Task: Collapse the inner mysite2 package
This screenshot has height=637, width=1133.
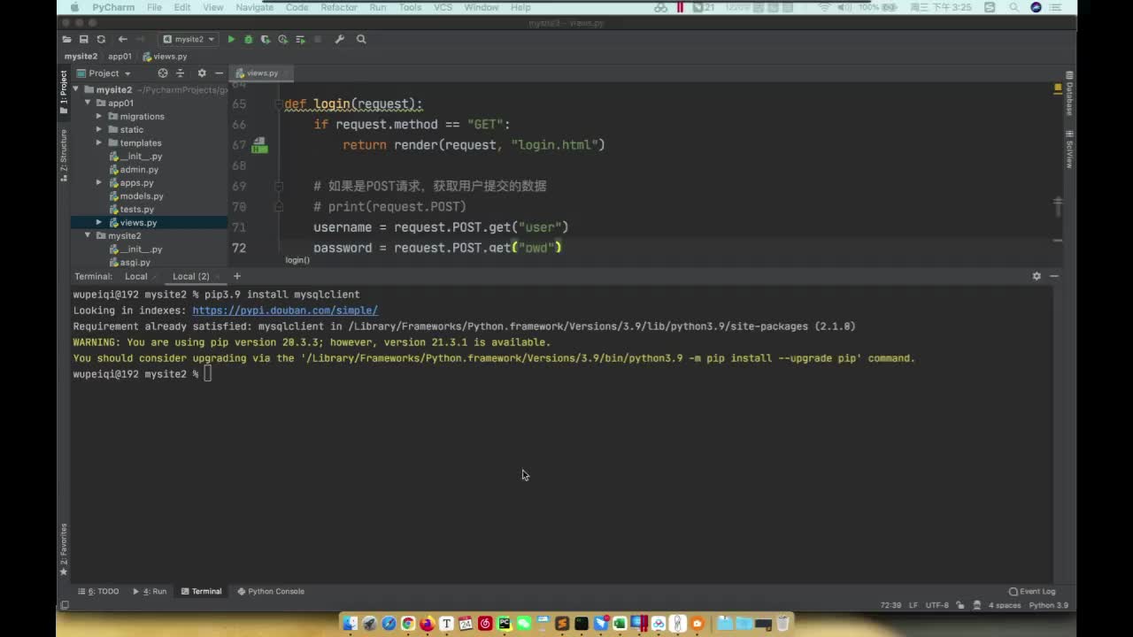Action: pyautogui.click(x=88, y=235)
